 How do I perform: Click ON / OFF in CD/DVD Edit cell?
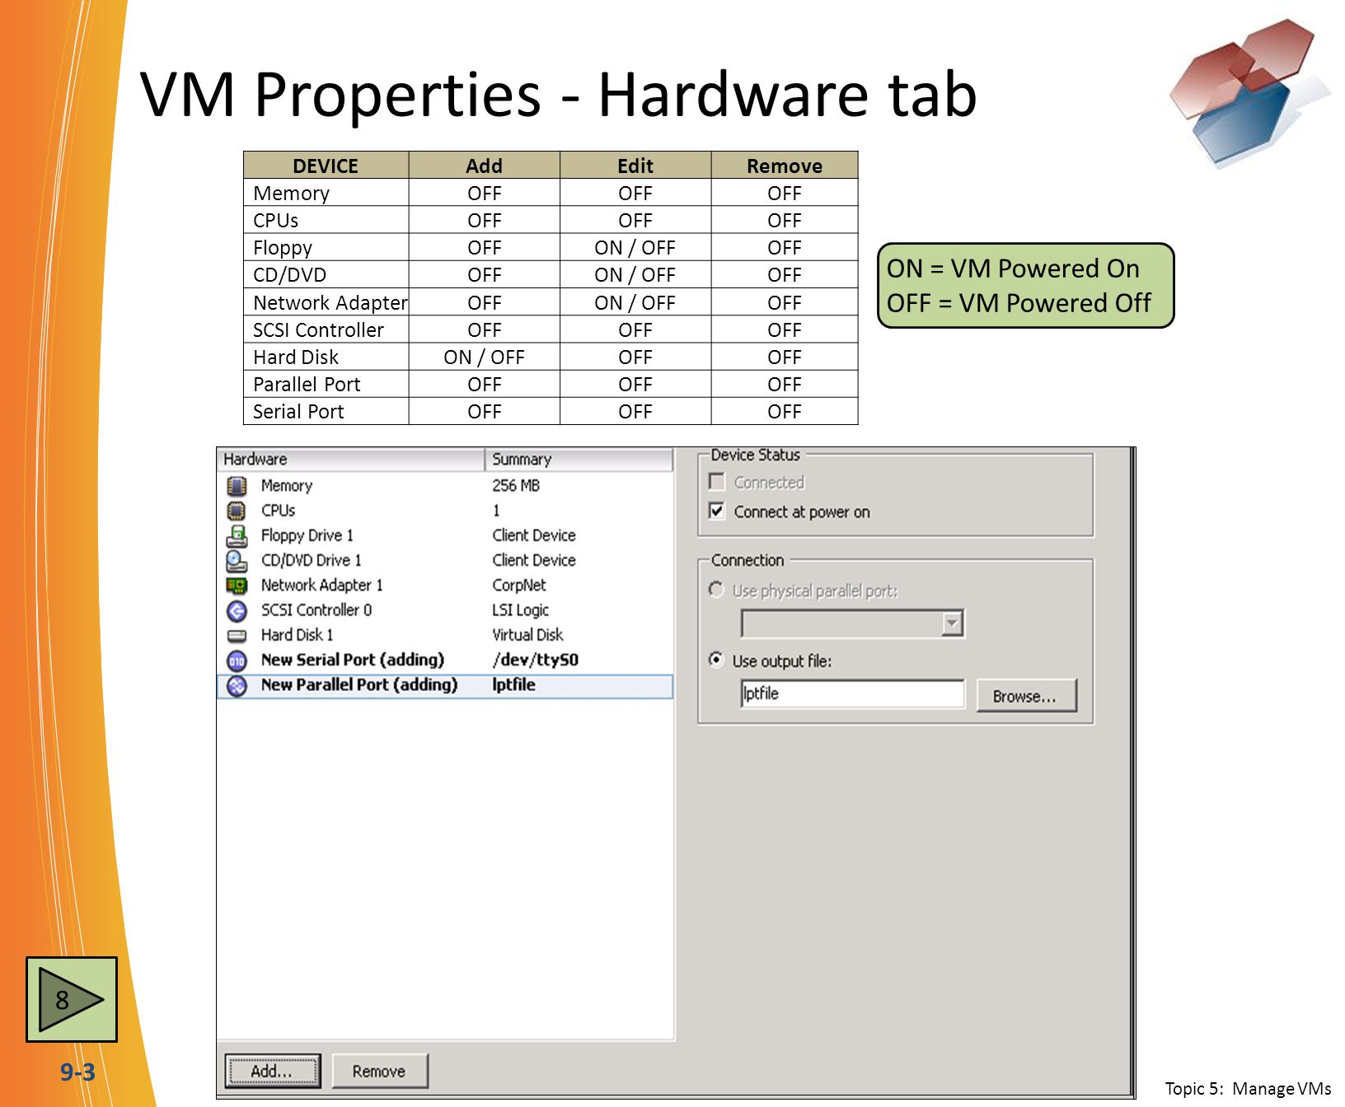[x=635, y=275]
